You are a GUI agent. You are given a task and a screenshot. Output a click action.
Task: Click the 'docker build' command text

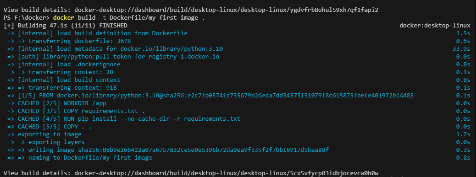click(72, 17)
